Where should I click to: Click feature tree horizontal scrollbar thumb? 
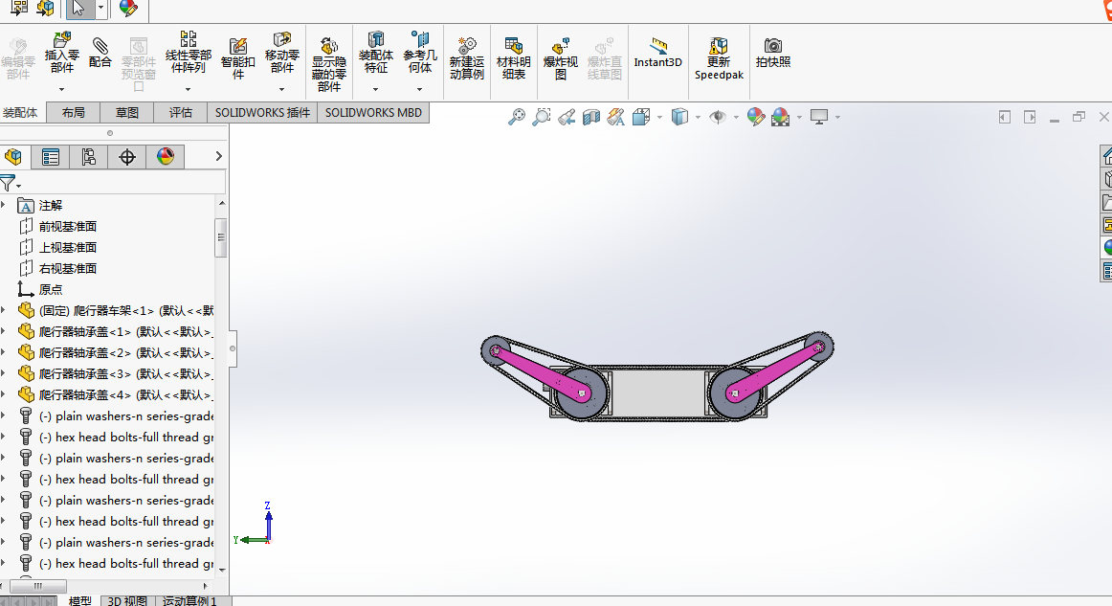click(38, 586)
